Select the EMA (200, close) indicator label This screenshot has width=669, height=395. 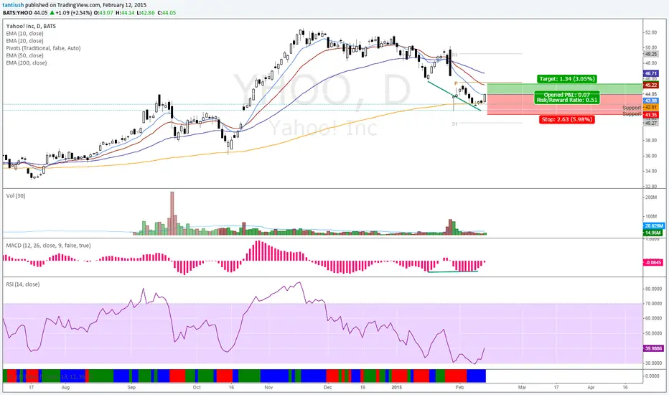(x=27, y=62)
